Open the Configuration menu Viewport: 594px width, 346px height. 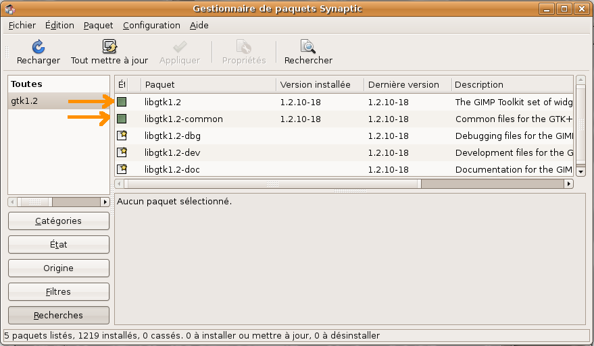(151, 25)
